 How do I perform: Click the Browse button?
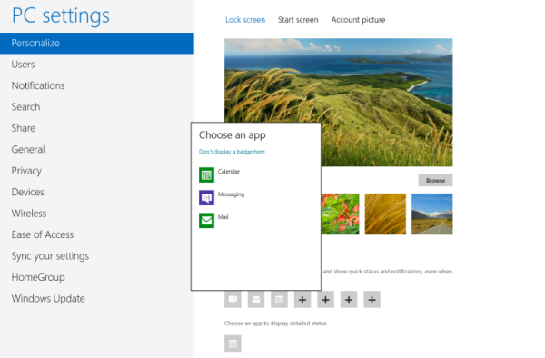(435, 181)
